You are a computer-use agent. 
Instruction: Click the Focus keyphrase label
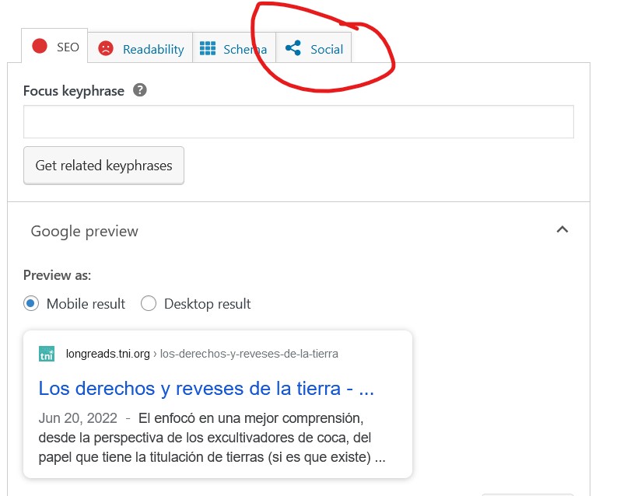[x=74, y=91]
